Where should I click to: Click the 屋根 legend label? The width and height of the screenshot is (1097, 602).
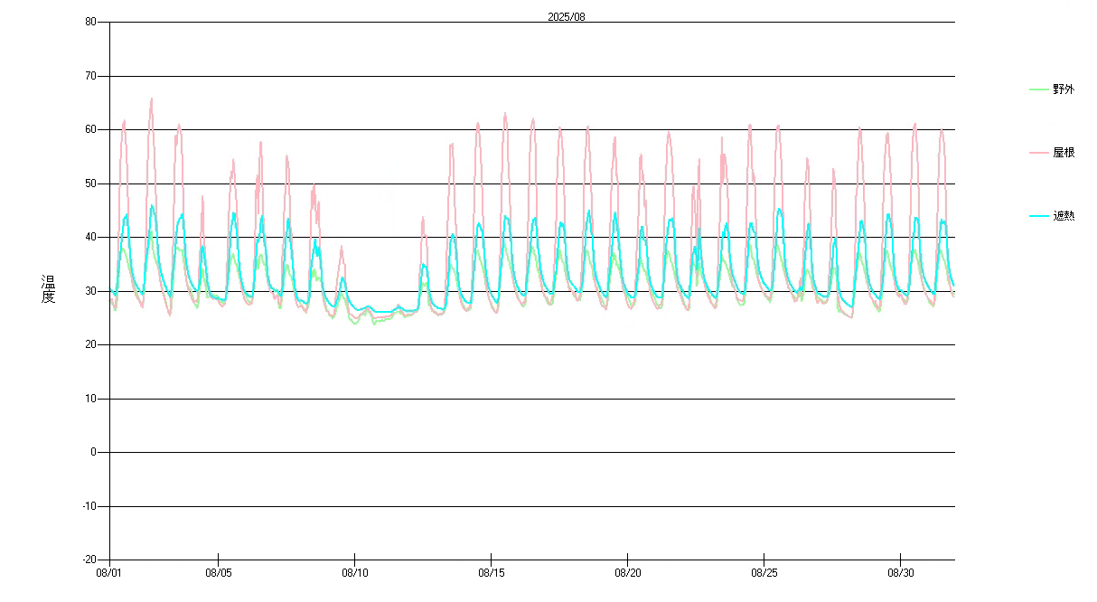click(1064, 153)
